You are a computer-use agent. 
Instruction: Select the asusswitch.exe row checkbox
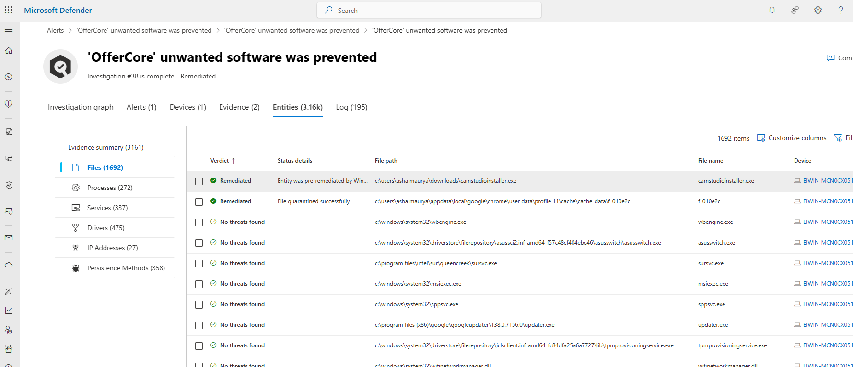click(x=199, y=243)
